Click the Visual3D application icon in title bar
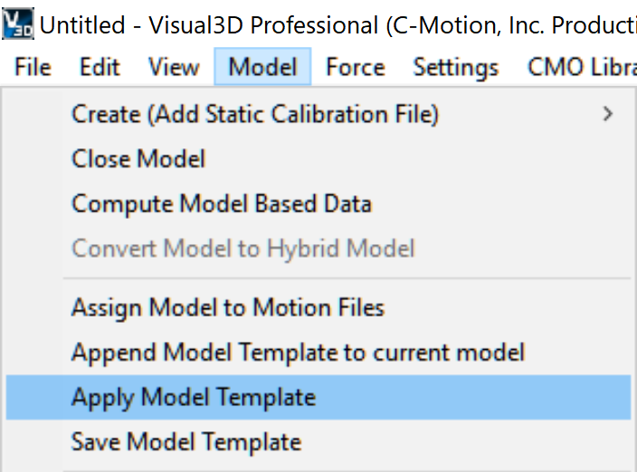Screen dimensions: 637x472 coord(18,24)
